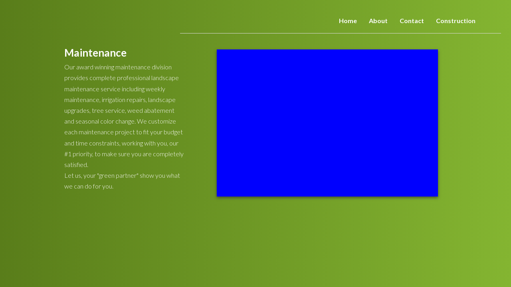This screenshot has height=287, width=511.
Task: Open the Contact page link
Action: (412, 21)
